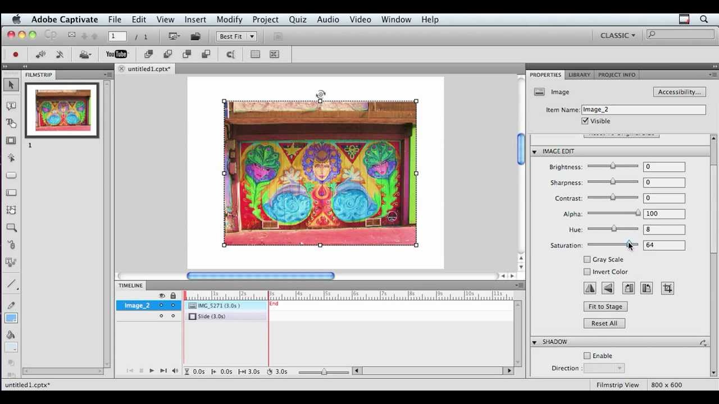This screenshot has width=719, height=404.
Task: Select the Text Entry Box tool
Action: pos(11,192)
